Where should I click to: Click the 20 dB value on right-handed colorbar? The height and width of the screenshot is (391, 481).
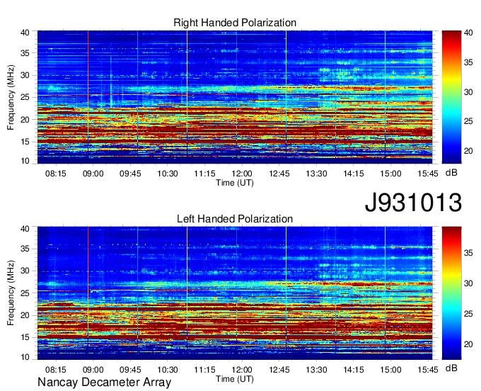point(468,151)
